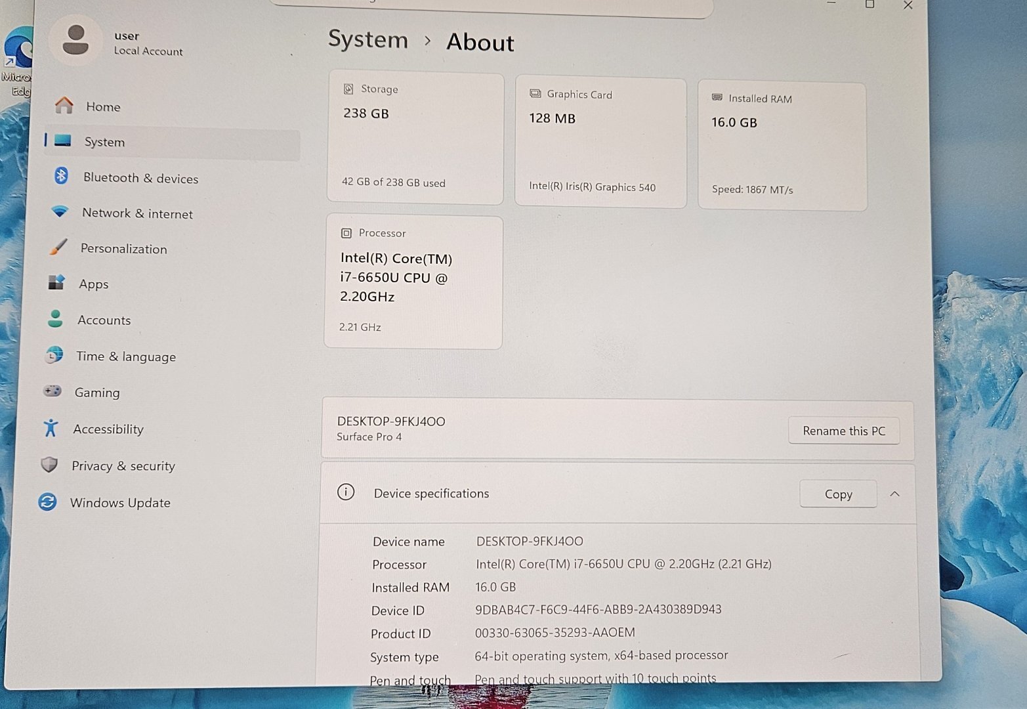Close the Settings window
This screenshot has height=709, width=1027.
click(908, 5)
